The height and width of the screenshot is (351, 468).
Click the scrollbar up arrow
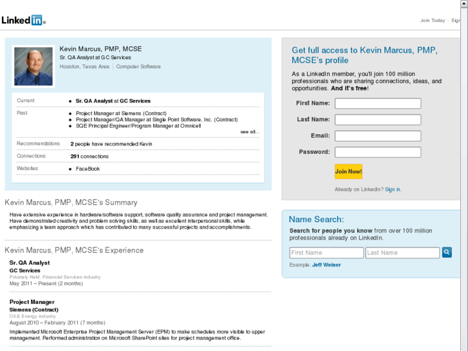(x=464, y=3)
